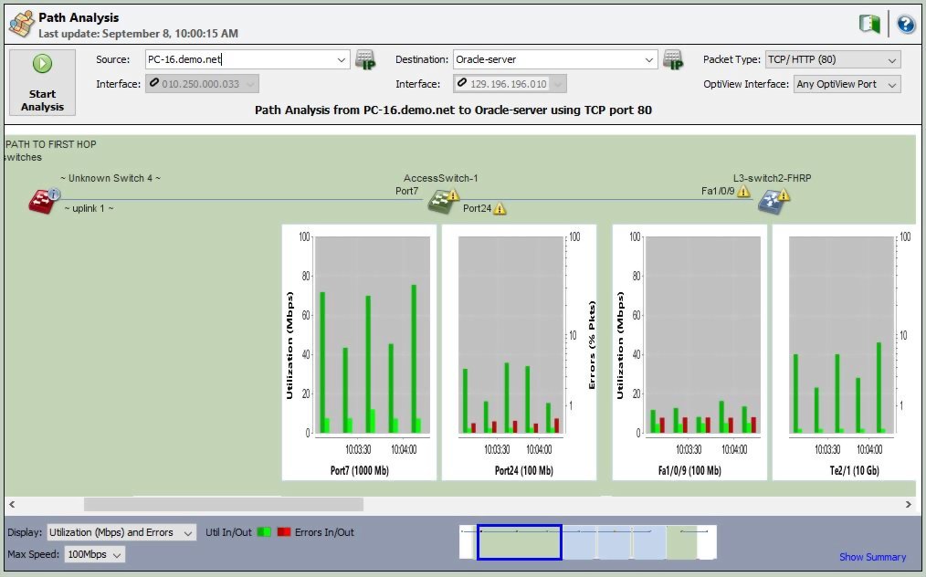Viewport: 926px width, 577px height.
Task: Click the blue-outlined segment in path overview
Action: [x=519, y=542]
